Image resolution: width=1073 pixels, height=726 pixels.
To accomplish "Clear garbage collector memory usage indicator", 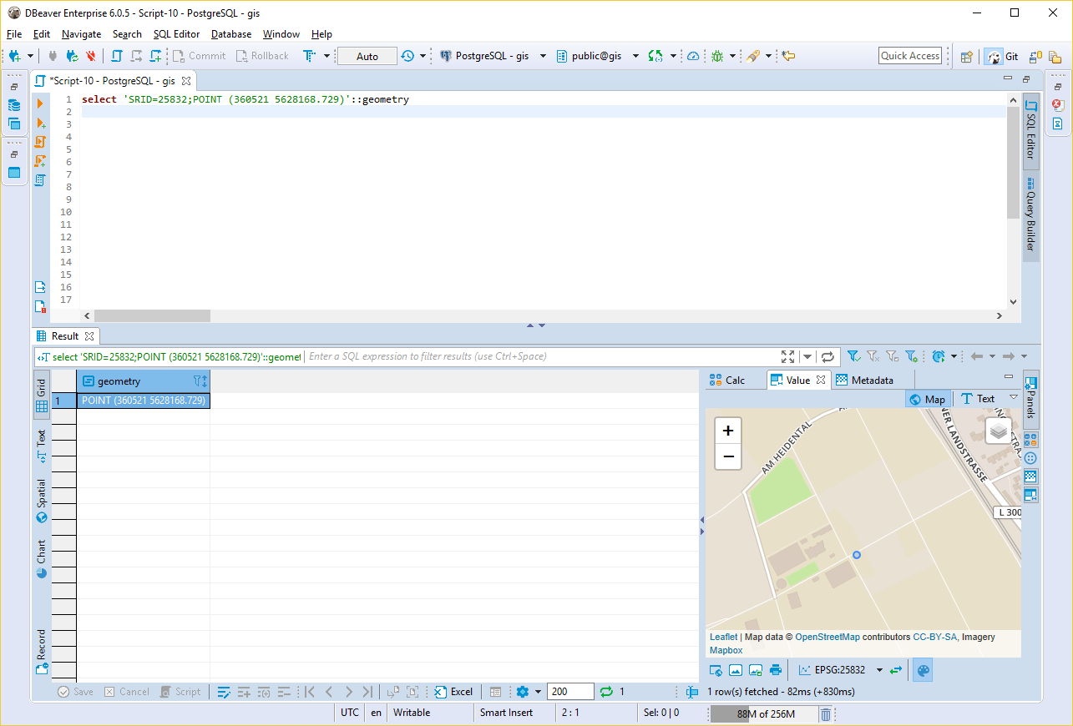I will (826, 713).
